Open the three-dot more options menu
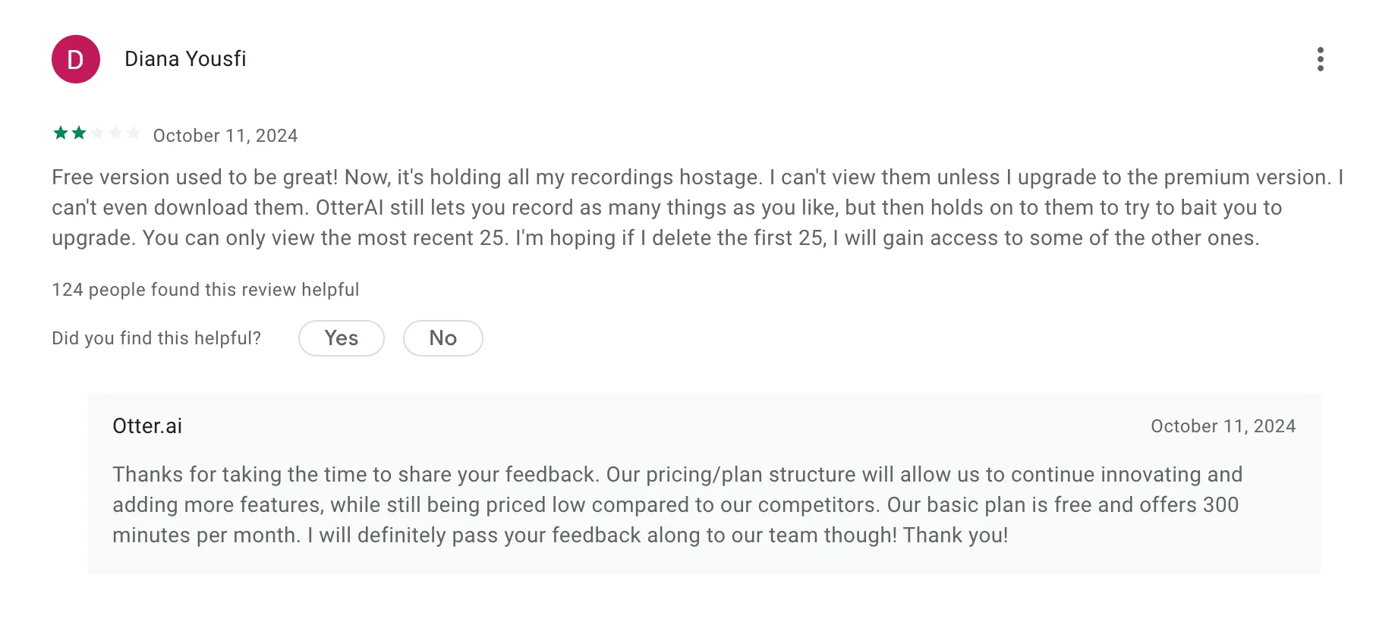The width and height of the screenshot is (1395, 631). (x=1321, y=59)
